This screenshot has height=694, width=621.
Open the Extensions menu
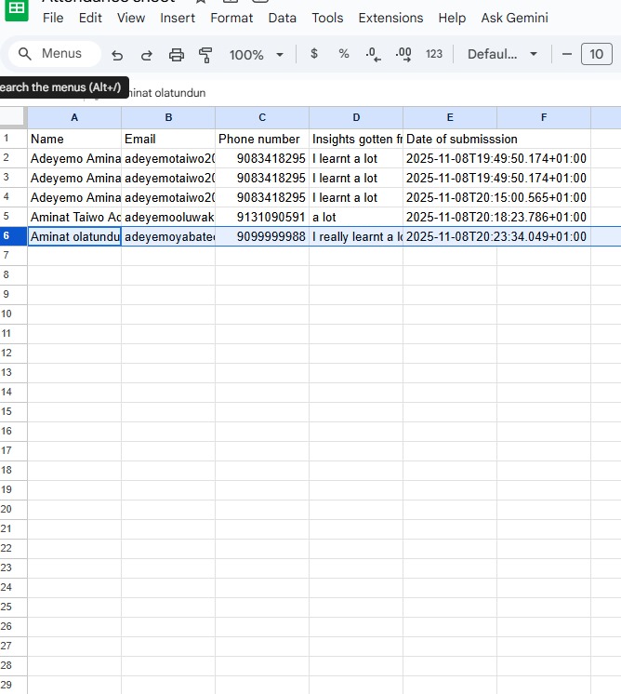click(390, 18)
